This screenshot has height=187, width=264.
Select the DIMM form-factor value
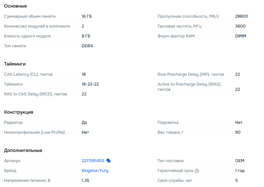click(x=241, y=36)
